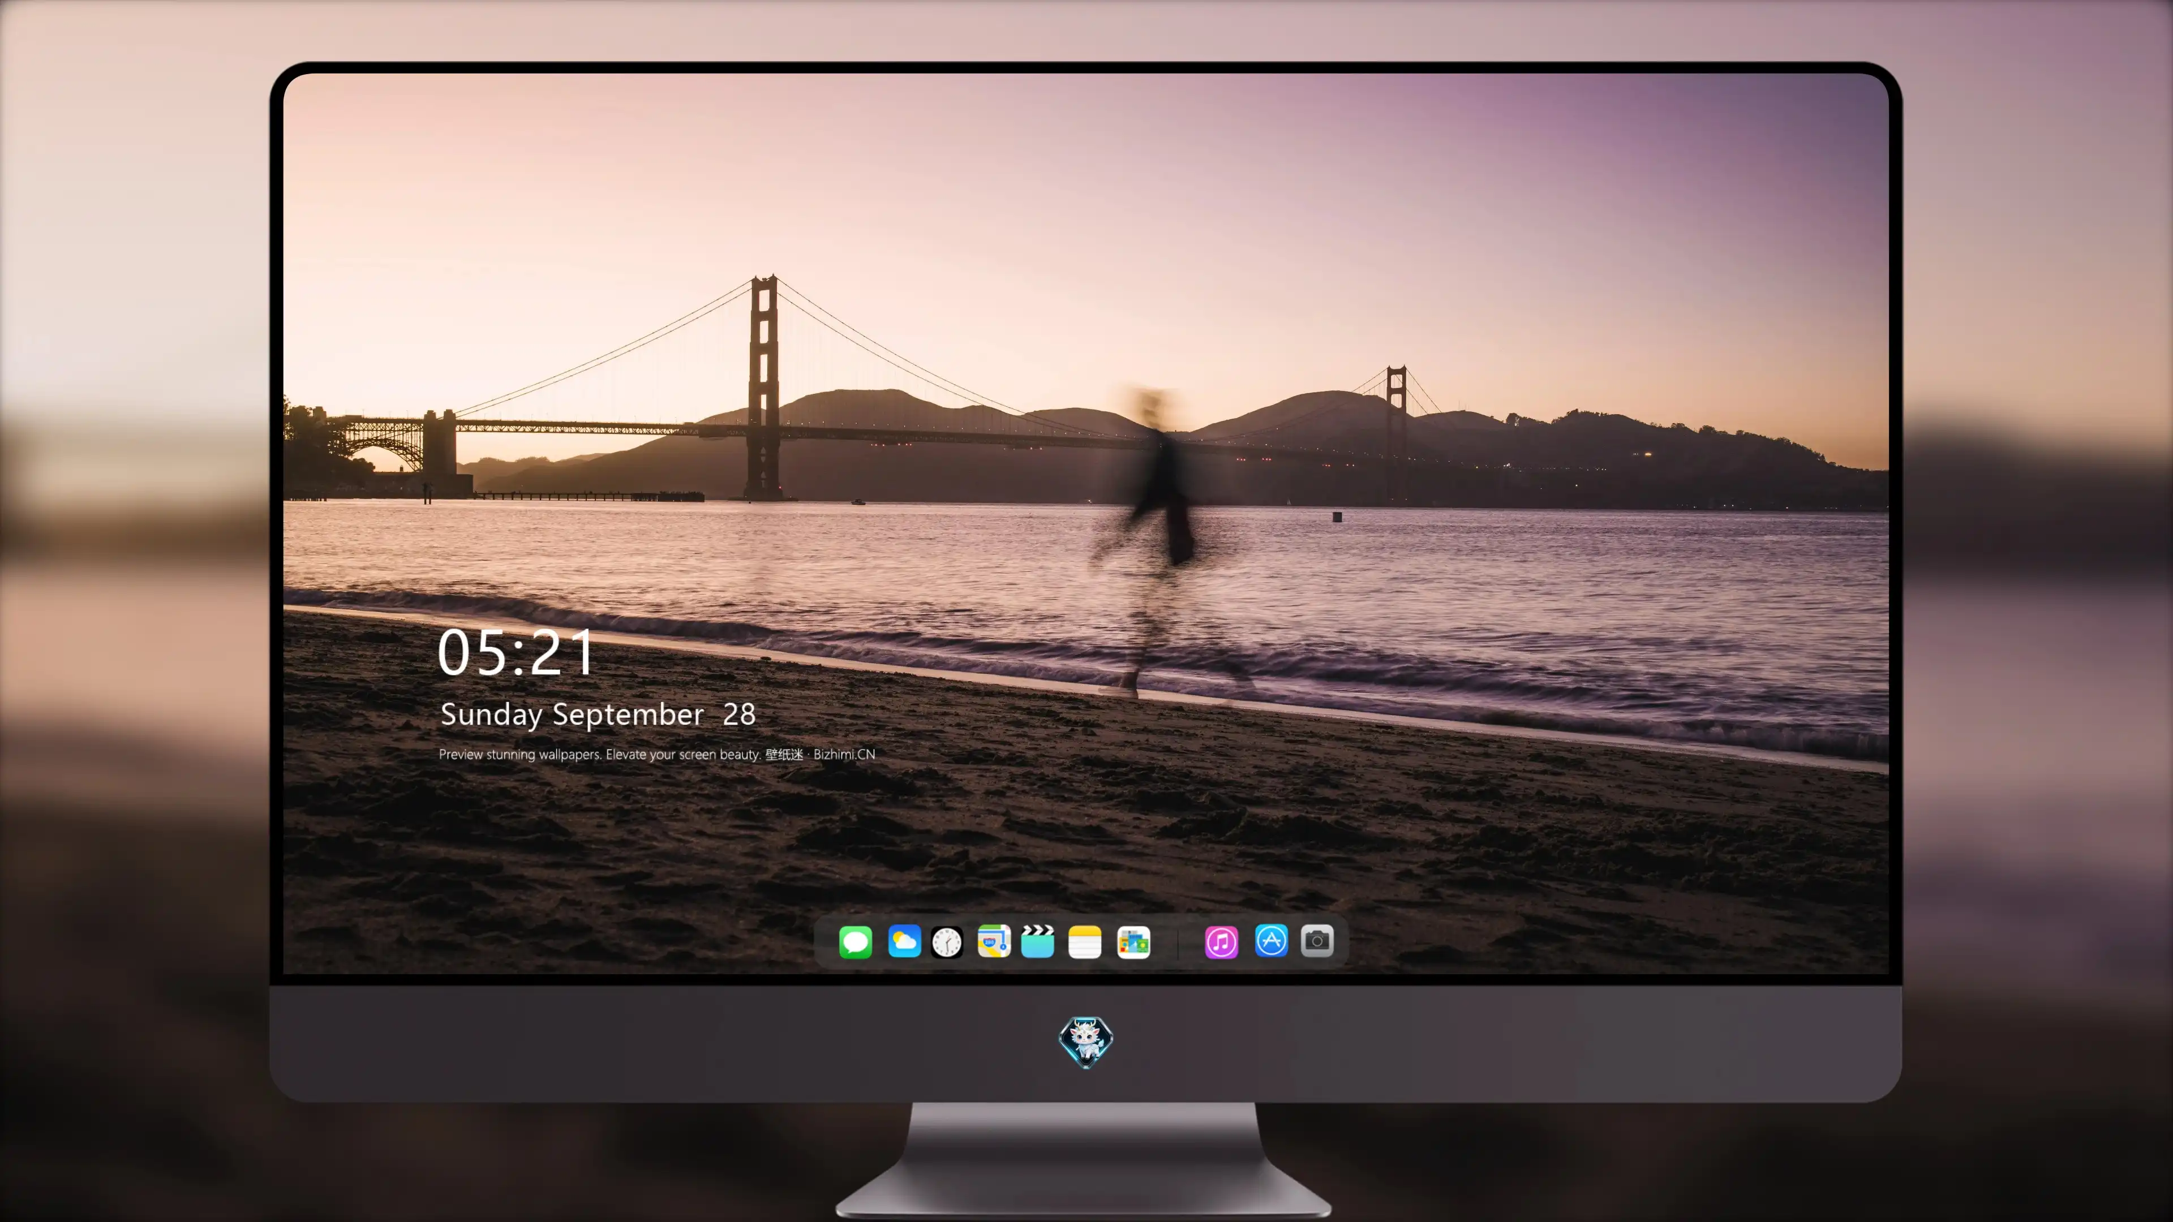Open the Clock app in the dock
Screen dimensions: 2173x1222
[947, 942]
